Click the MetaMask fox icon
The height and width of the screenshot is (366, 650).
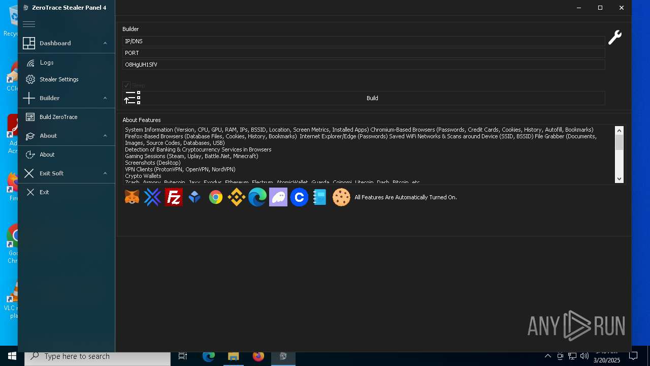tap(132, 197)
